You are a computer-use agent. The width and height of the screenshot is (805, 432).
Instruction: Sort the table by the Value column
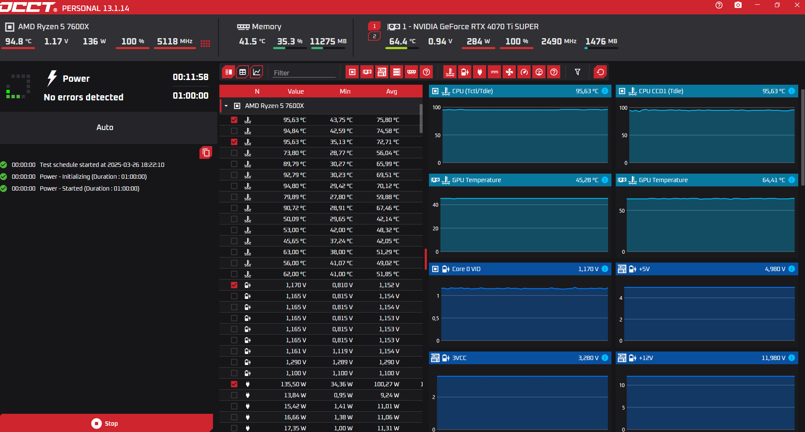click(x=296, y=91)
